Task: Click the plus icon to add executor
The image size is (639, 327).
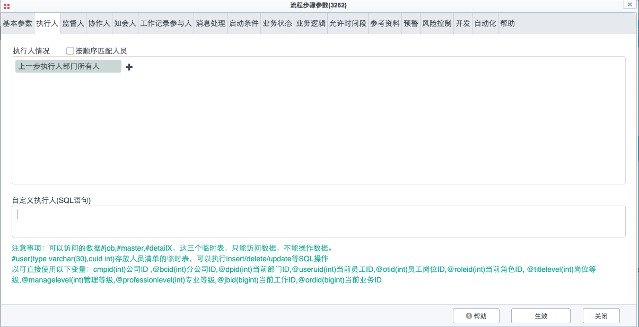Action: pyautogui.click(x=129, y=67)
